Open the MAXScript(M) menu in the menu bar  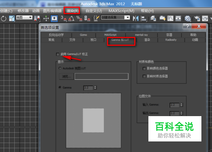click(121, 11)
